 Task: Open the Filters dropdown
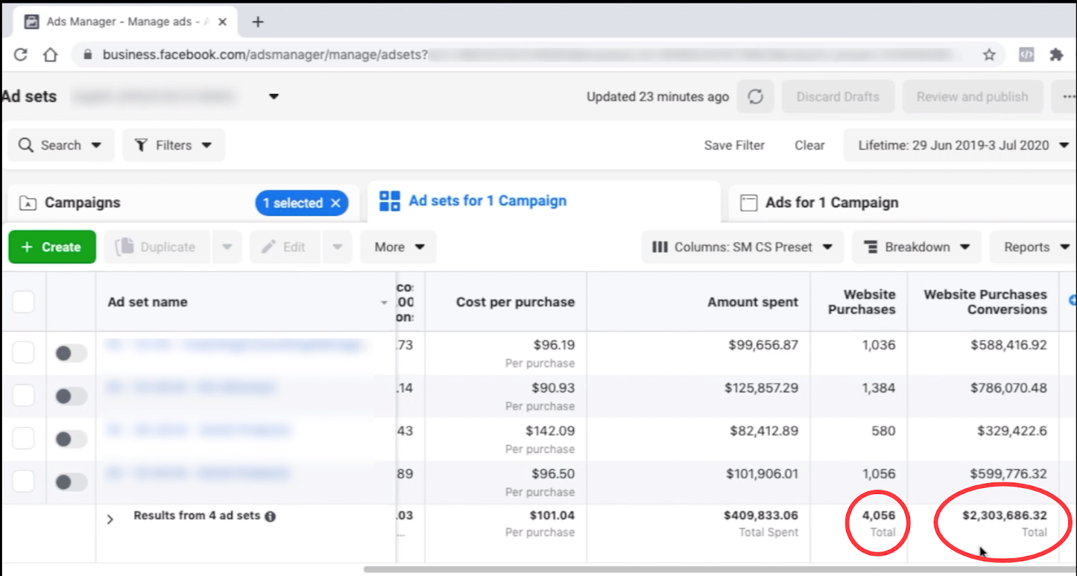[x=174, y=145]
